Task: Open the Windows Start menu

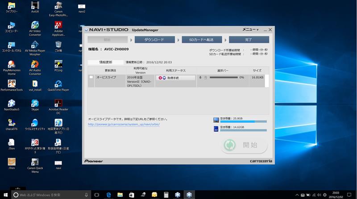Action: 5,195
